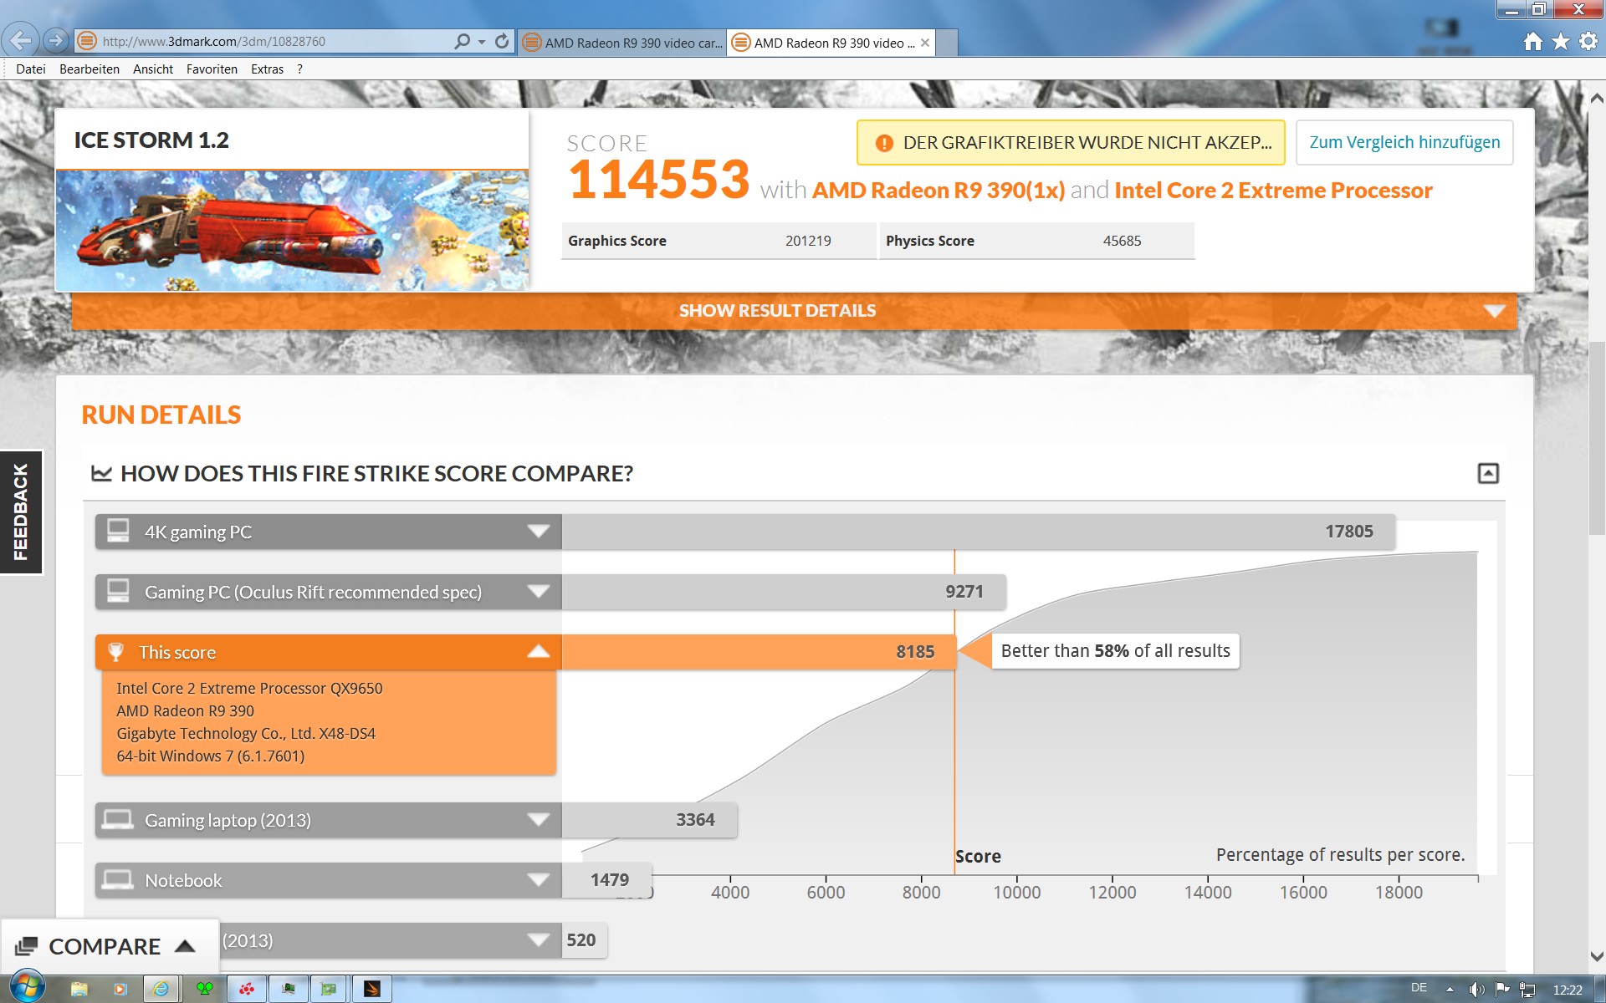1606x1003 pixels.
Task: Click the address bar search magnifier
Action: (x=462, y=41)
